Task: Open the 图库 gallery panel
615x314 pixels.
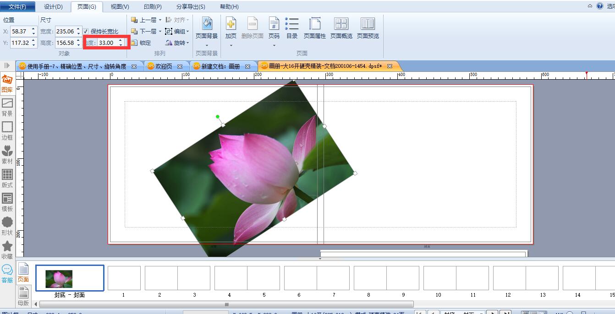Action: pos(7,84)
